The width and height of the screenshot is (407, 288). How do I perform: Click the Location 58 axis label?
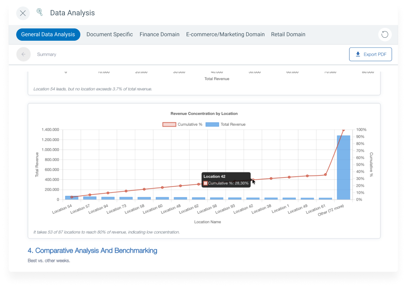(135, 209)
